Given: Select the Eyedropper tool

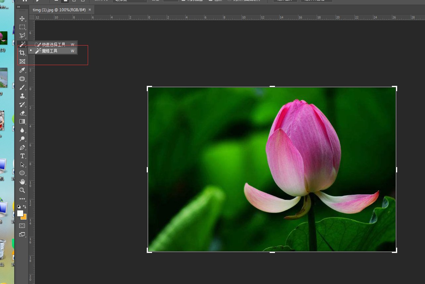Looking at the screenshot, I should pyautogui.click(x=22, y=70).
